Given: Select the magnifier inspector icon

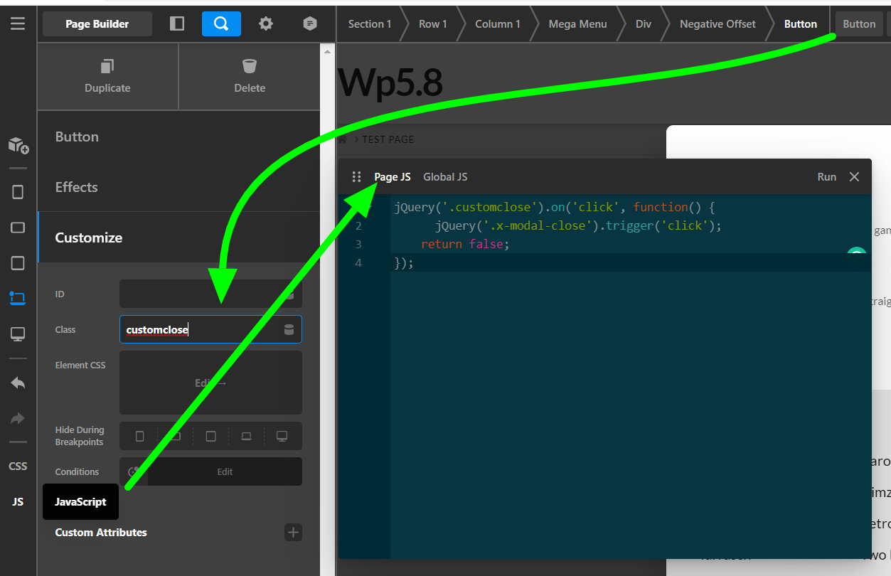Looking at the screenshot, I should pyautogui.click(x=221, y=23).
